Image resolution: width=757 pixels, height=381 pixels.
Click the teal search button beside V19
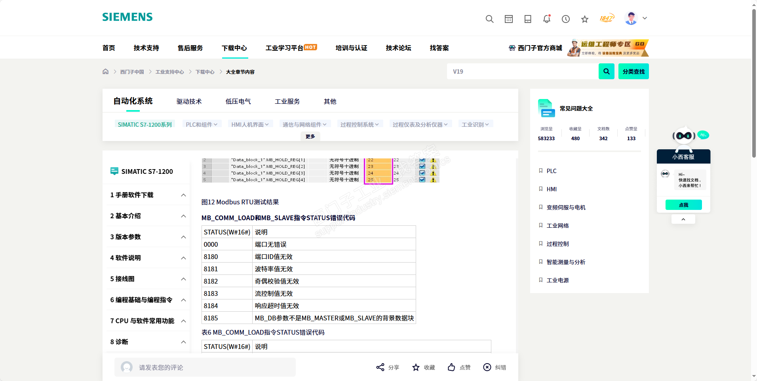(607, 71)
